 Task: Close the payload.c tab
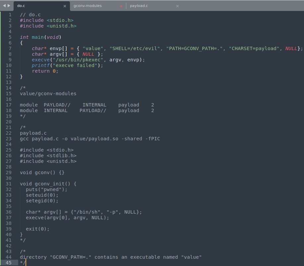tap(177, 6)
